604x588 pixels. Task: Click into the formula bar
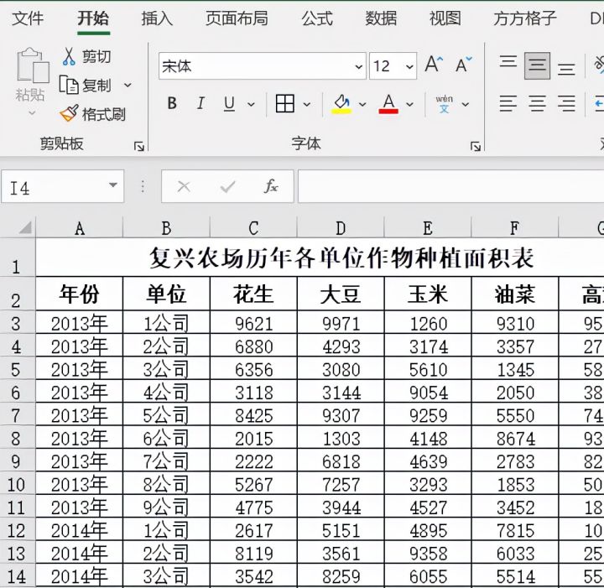click(x=450, y=186)
